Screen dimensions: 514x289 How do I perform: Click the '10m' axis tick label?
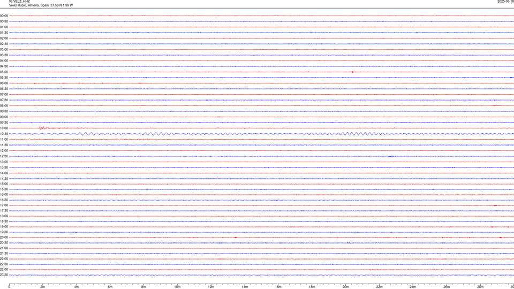pos(177,287)
